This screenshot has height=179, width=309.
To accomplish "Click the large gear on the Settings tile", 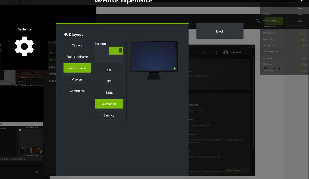I will click(24, 46).
